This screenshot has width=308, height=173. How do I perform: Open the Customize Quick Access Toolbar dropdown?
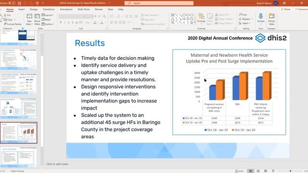[43, 3]
